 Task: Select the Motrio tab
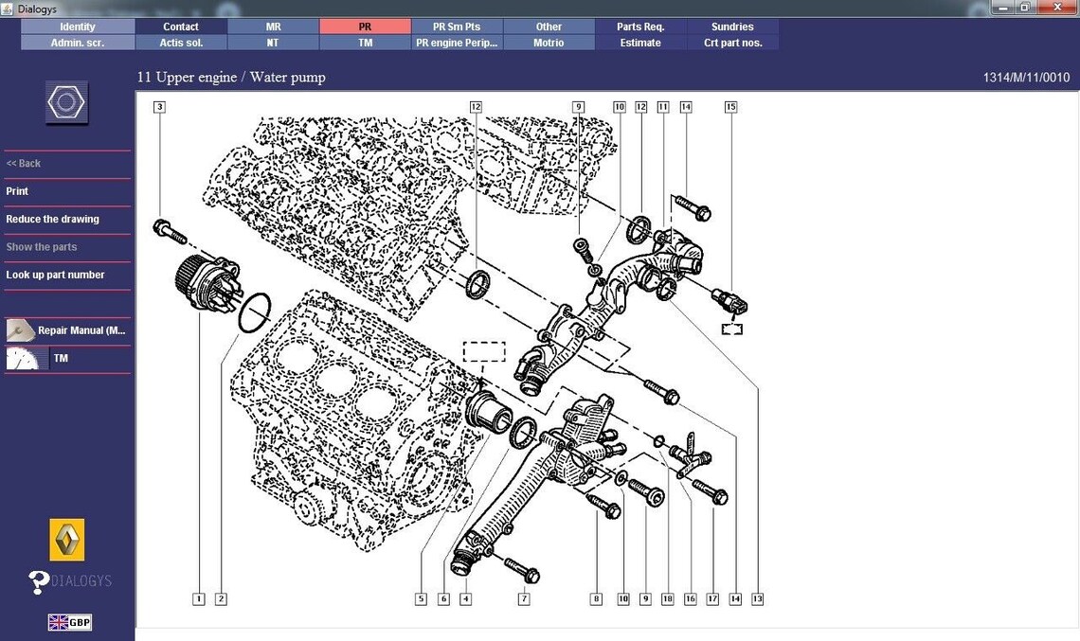548,42
